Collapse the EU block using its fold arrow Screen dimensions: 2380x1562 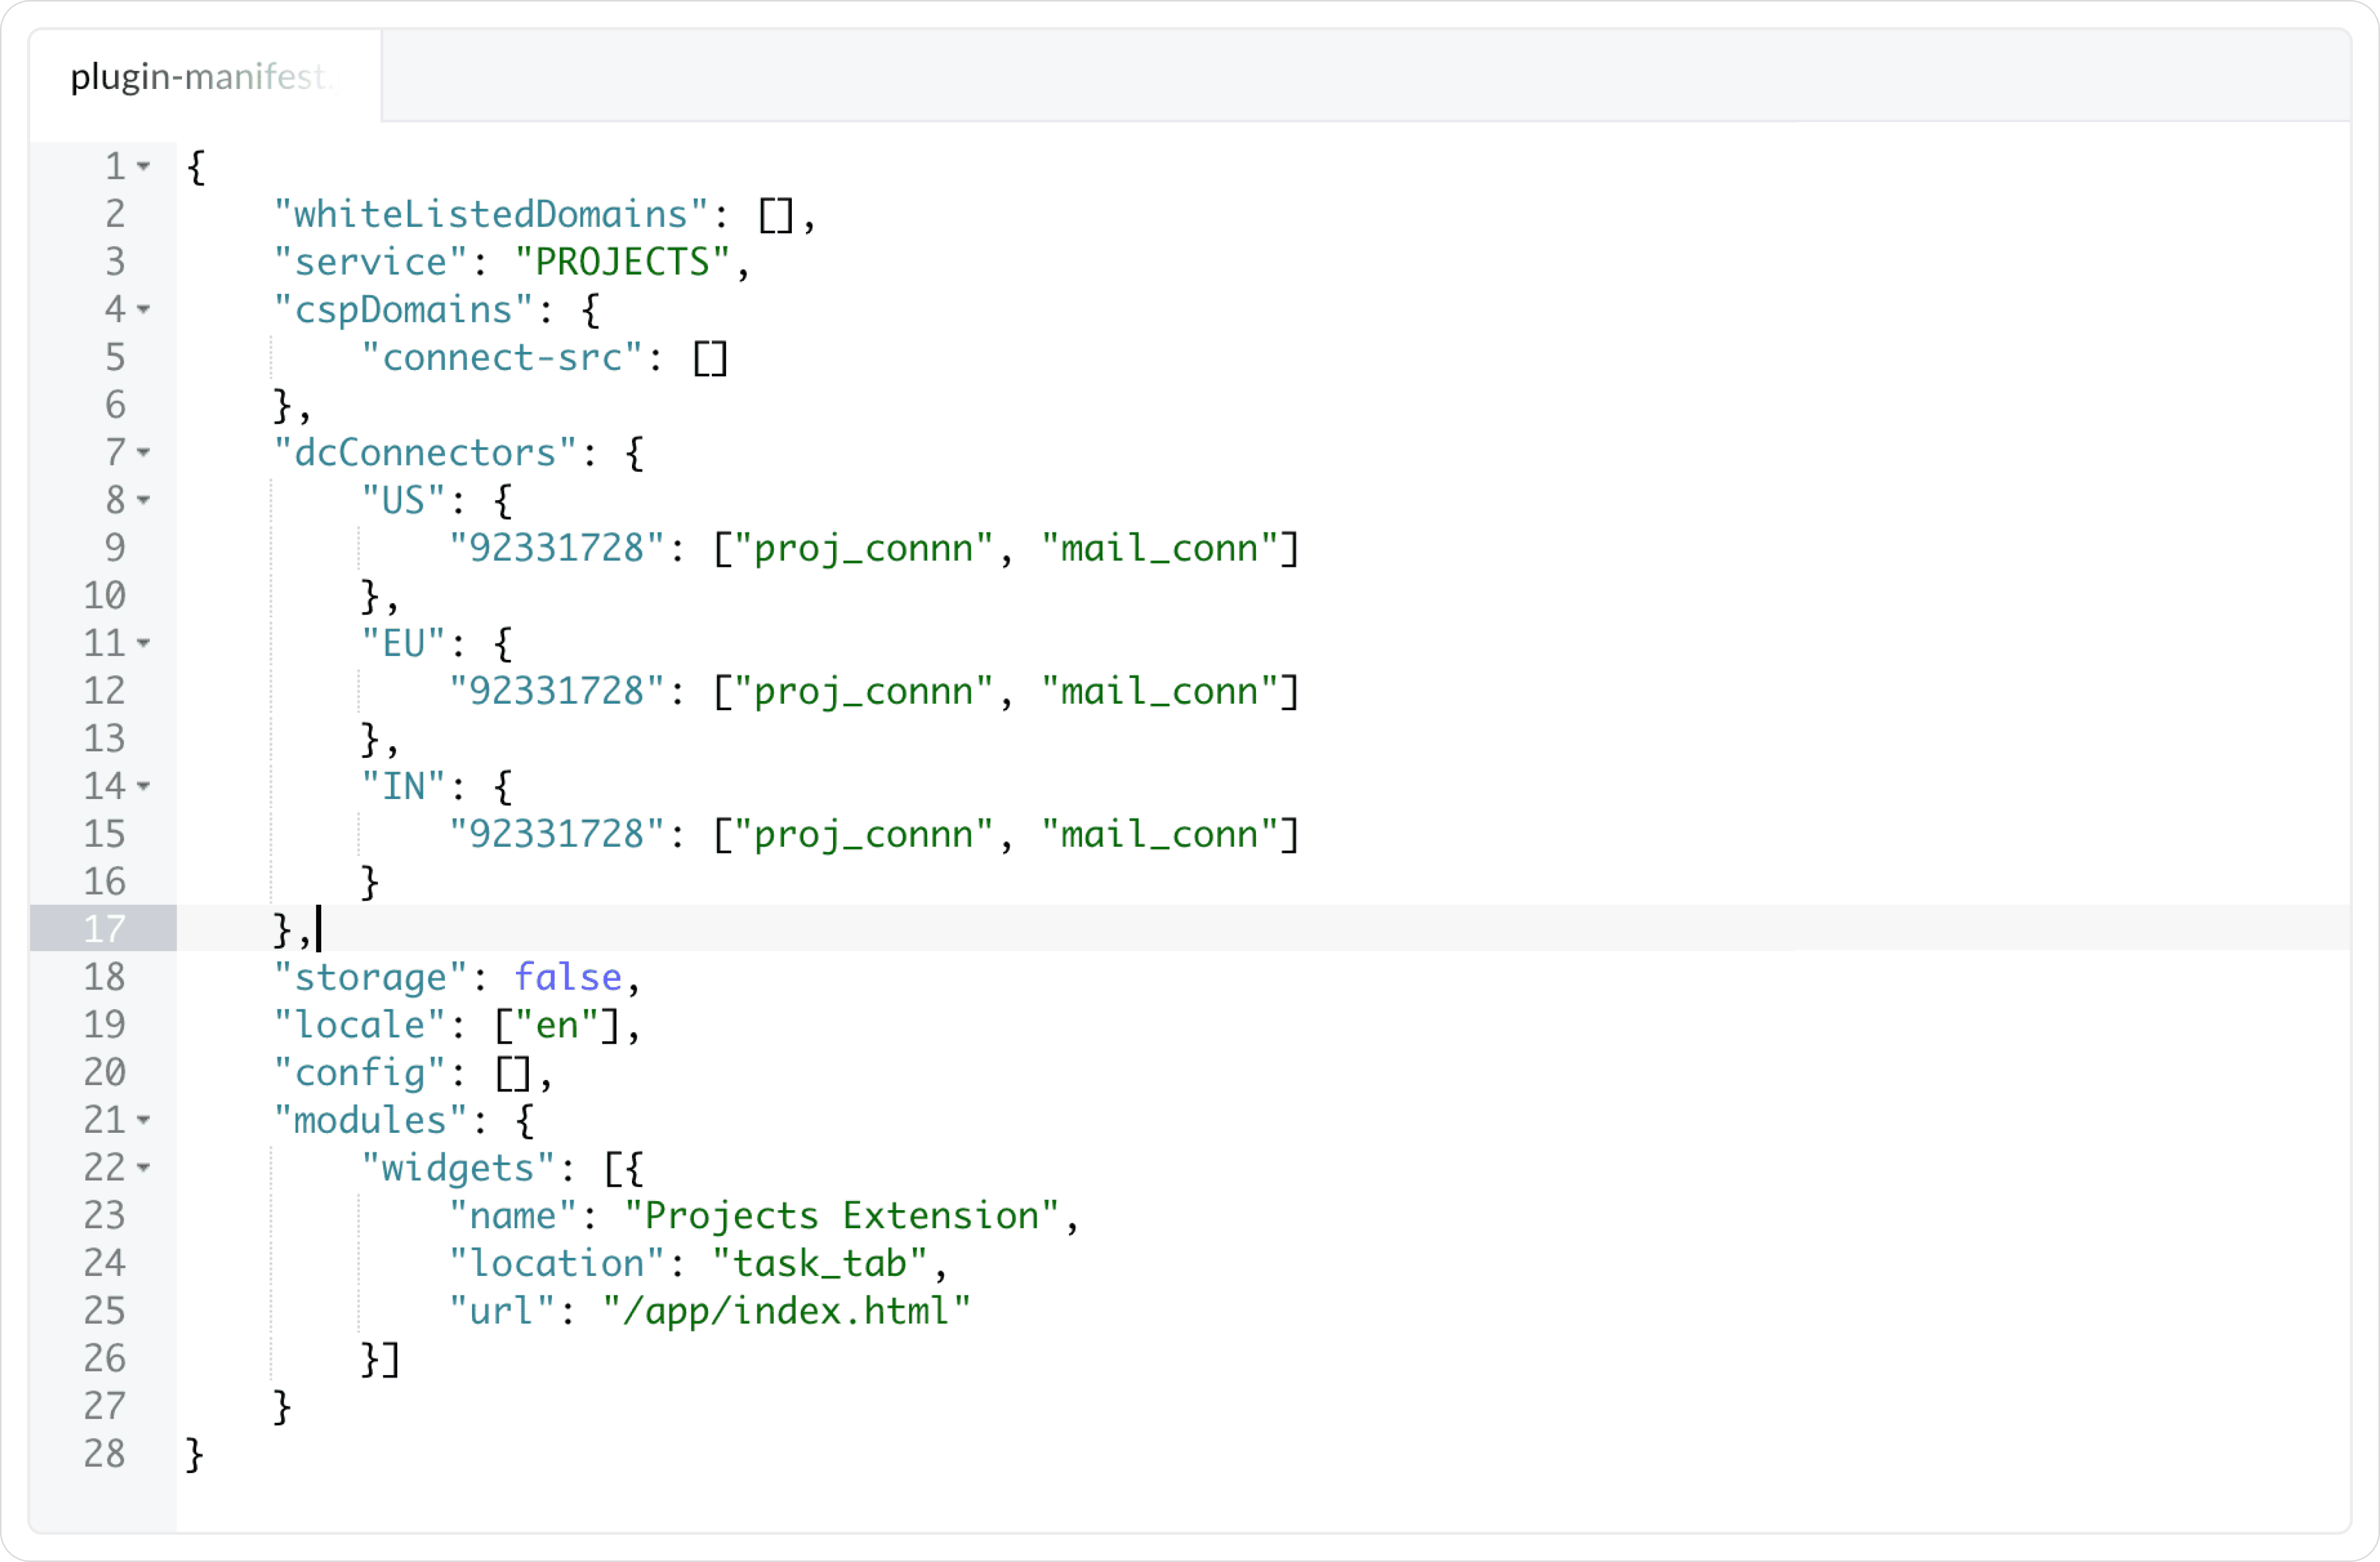[144, 644]
